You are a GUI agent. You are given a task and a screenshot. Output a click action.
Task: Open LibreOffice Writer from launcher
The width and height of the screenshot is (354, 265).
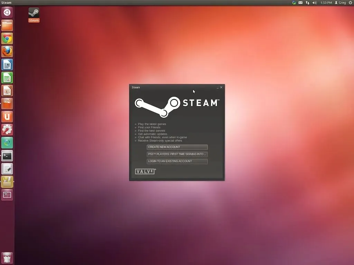(7, 65)
